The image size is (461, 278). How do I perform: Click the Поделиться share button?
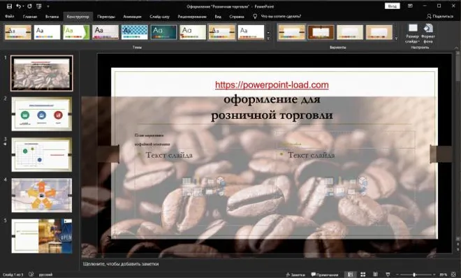click(x=440, y=17)
